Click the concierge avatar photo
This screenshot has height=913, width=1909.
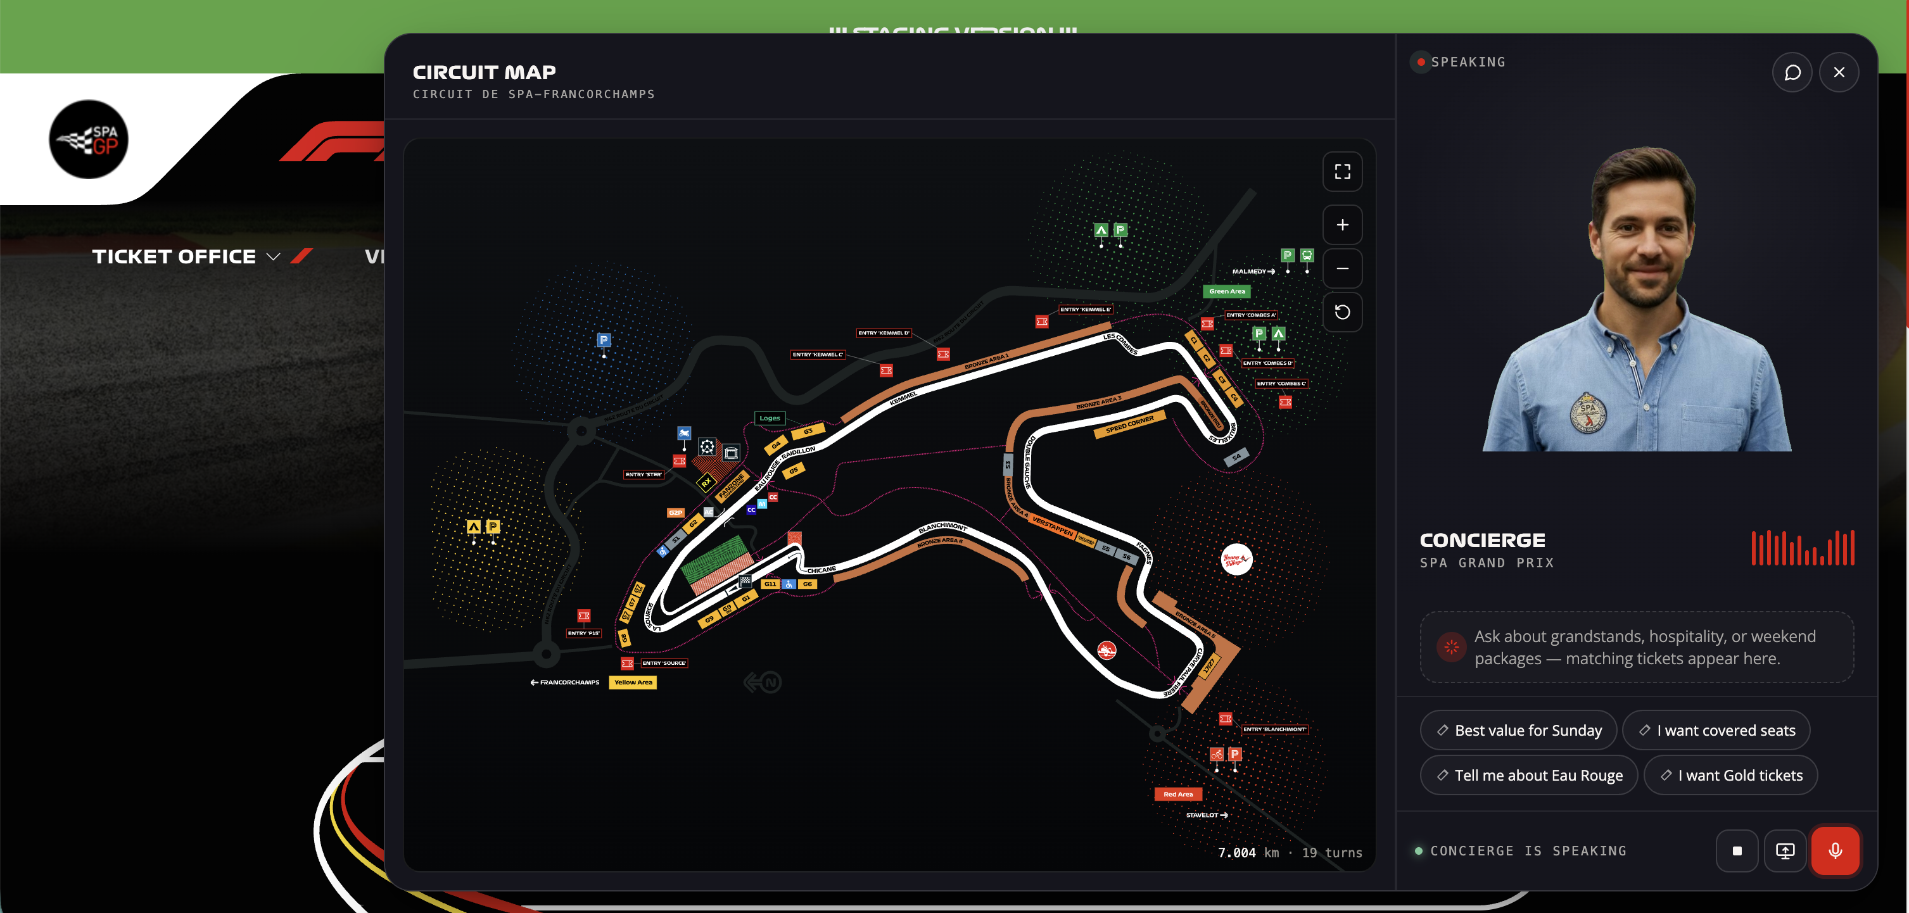[1637, 299]
